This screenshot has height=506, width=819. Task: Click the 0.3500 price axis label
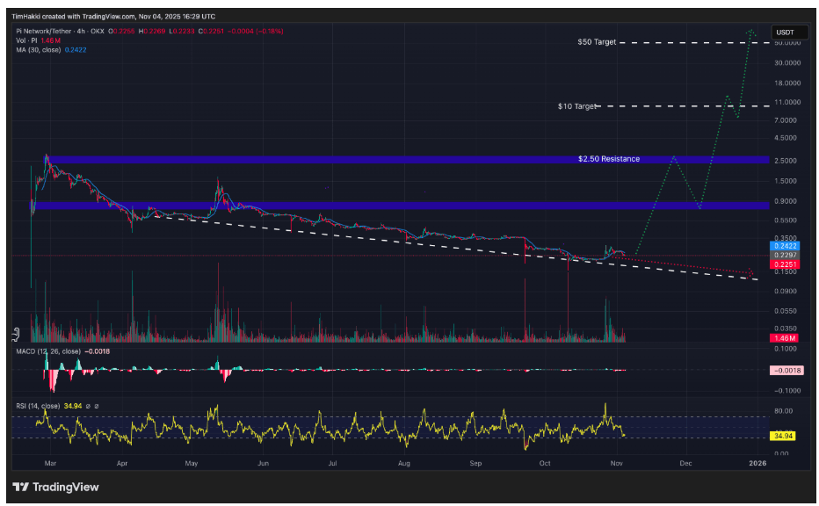click(786, 237)
